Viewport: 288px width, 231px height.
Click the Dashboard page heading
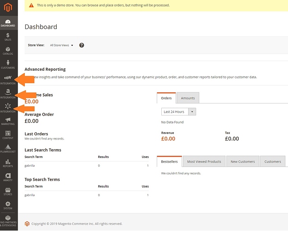(41, 27)
